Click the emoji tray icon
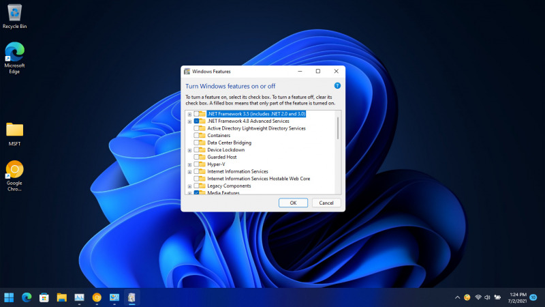Viewport: 545px width, 307px height. point(467,297)
